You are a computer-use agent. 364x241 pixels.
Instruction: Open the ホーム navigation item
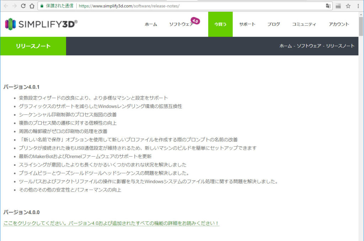coord(151,24)
